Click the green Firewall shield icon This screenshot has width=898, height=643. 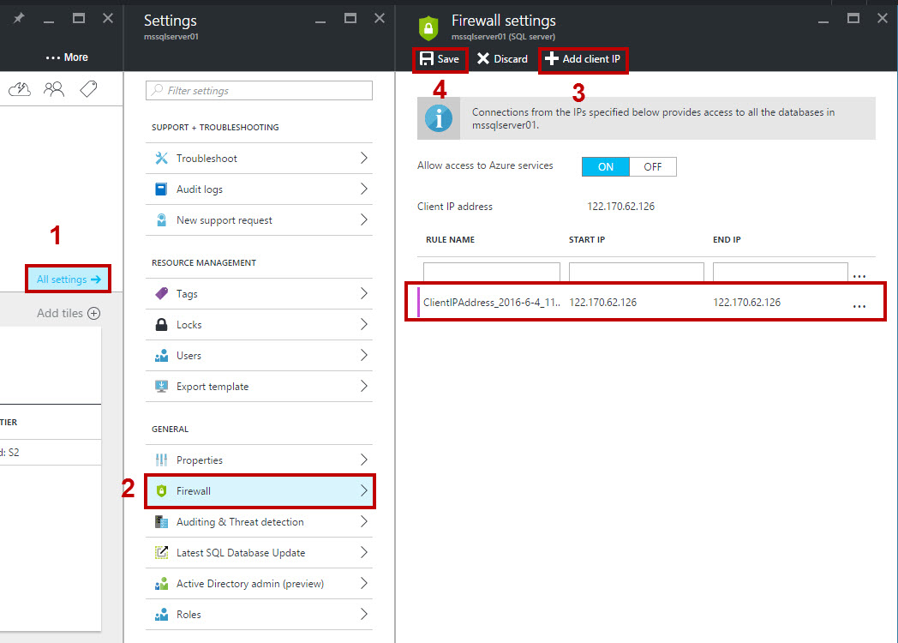click(x=161, y=490)
